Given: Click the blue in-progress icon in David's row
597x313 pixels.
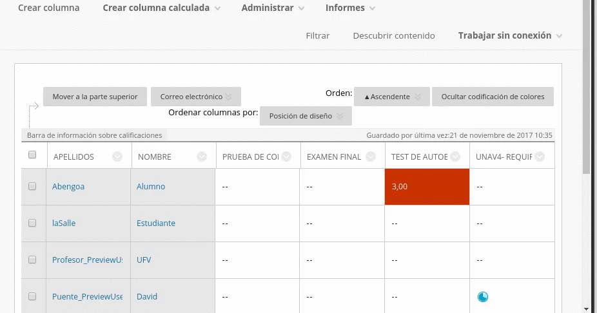Looking at the screenshot, I should [482, 297].
